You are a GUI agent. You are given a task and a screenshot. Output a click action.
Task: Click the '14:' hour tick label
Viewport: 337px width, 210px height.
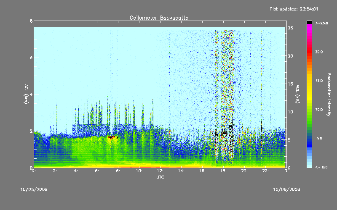point(182,171)
